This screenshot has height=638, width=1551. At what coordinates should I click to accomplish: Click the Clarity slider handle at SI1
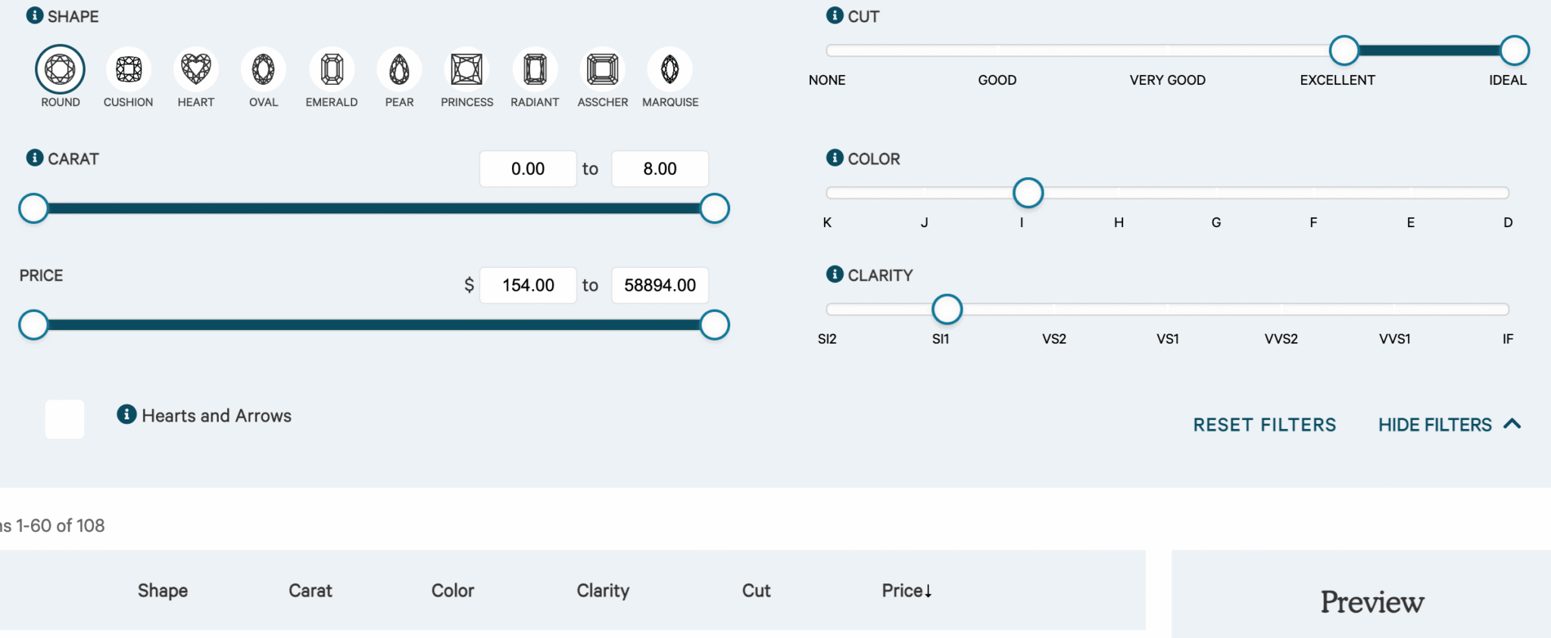(947, 310)
